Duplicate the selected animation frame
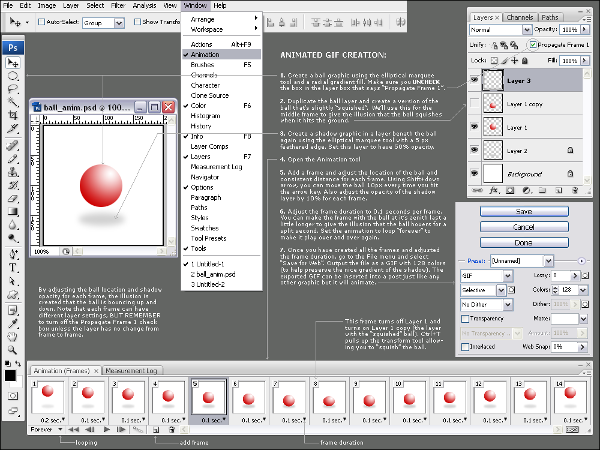This screenshot has width=600, height=450. 156,430
